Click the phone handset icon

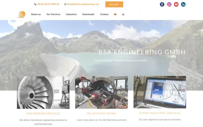coord(35,4)
